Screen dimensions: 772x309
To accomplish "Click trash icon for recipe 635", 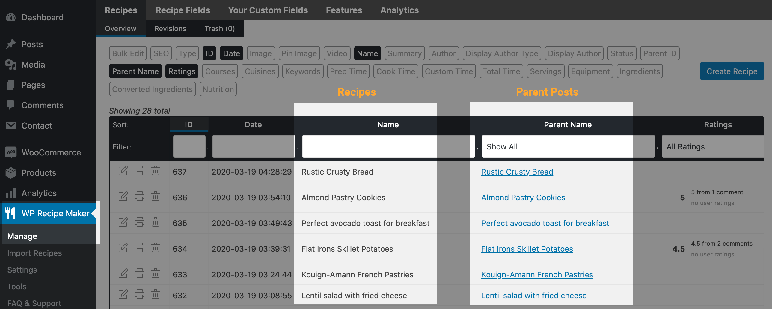I will (155, 222).
